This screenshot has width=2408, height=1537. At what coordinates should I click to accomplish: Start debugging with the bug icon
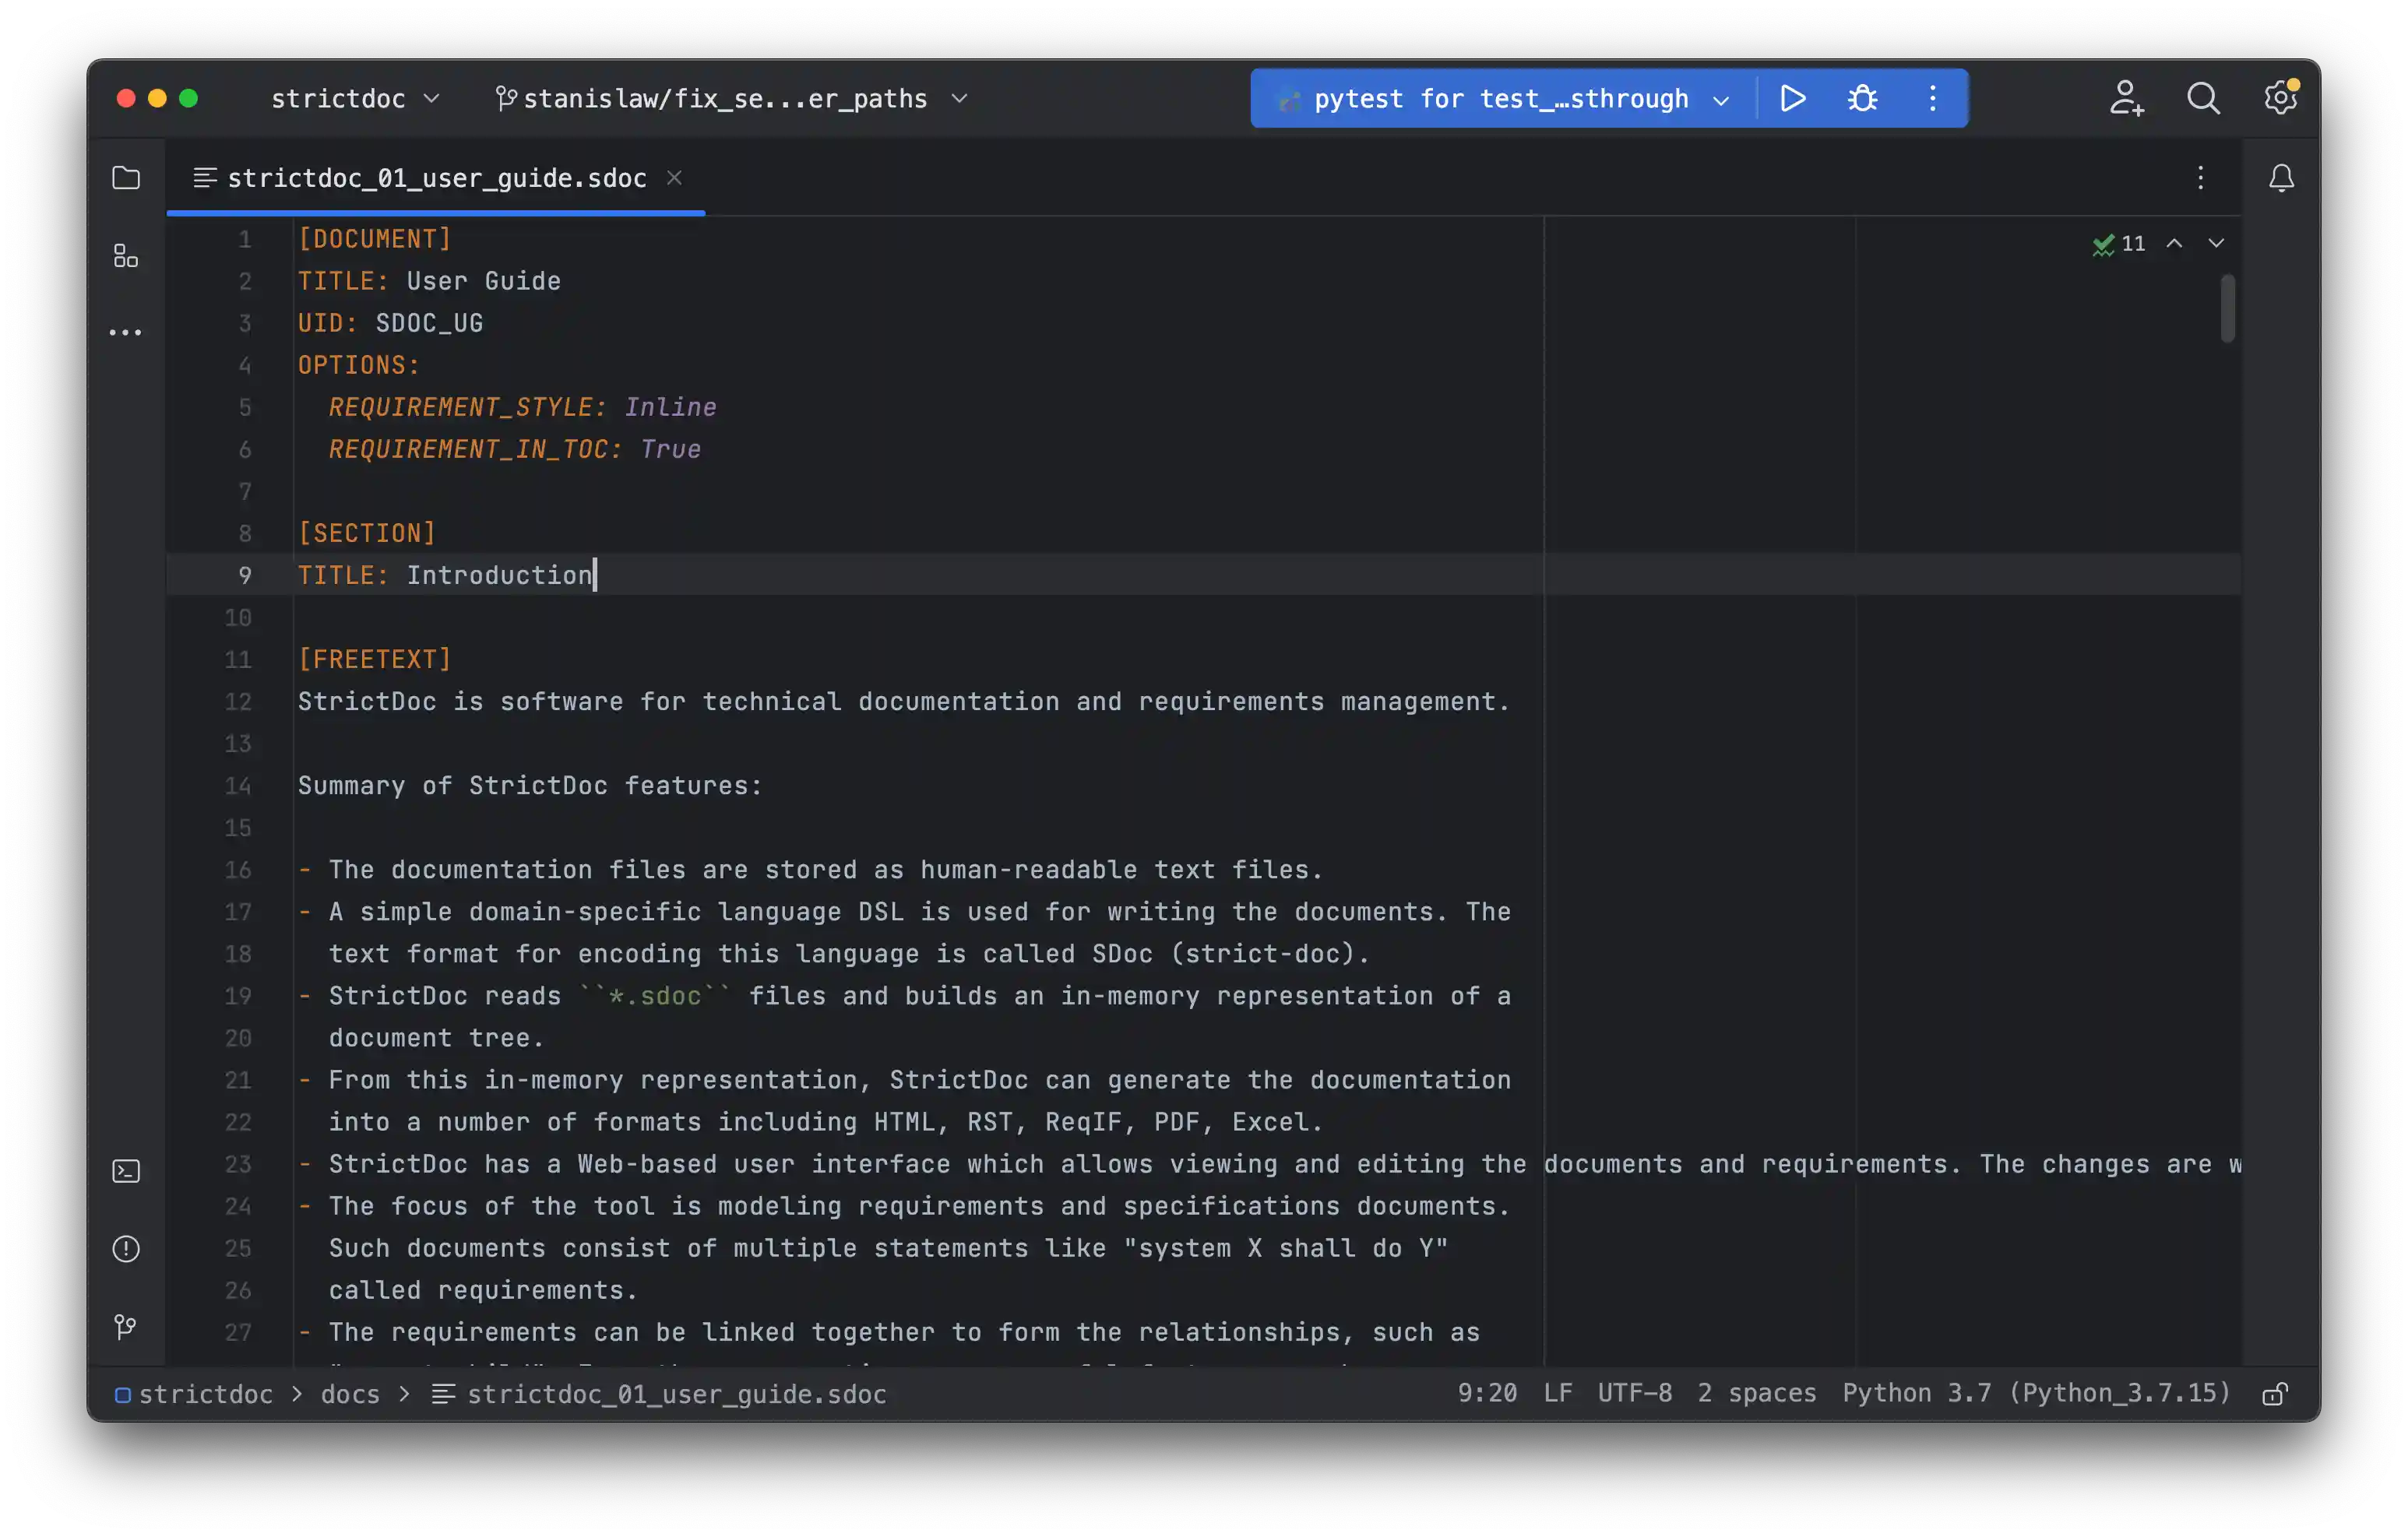1862,98
